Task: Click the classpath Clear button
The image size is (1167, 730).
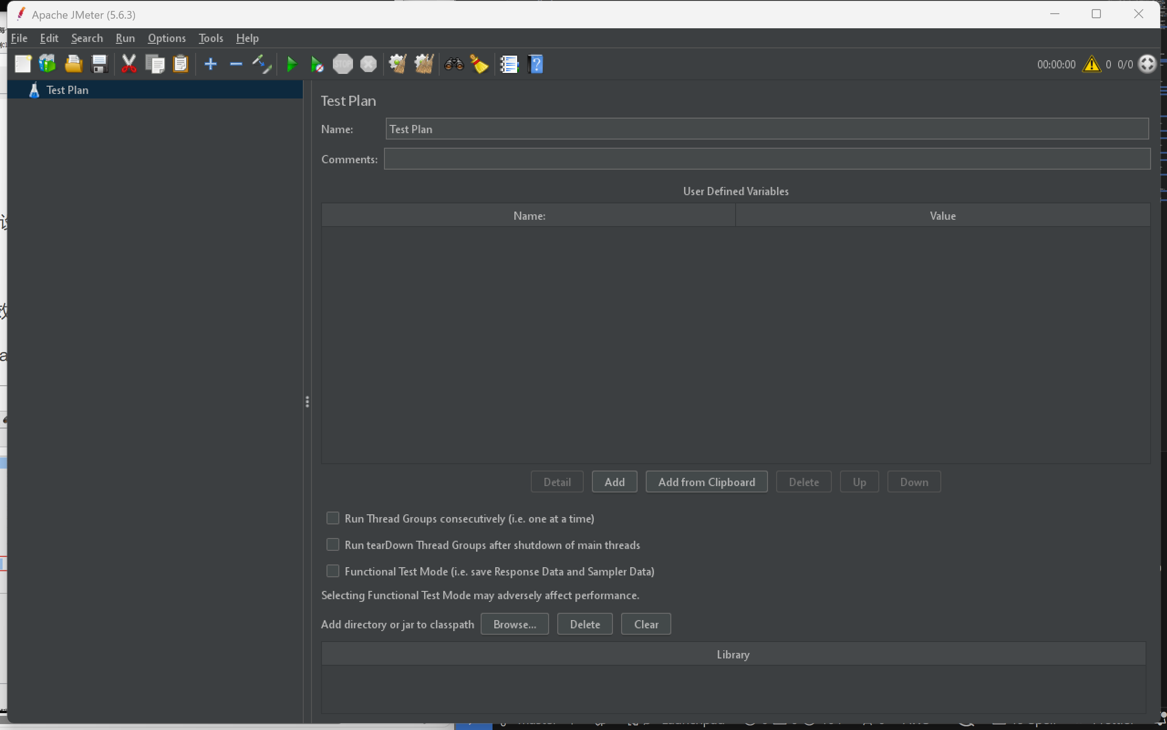Action: (x=646, y=624)
